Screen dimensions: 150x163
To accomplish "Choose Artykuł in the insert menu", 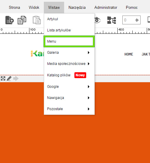I will click(x=69, y=19).
